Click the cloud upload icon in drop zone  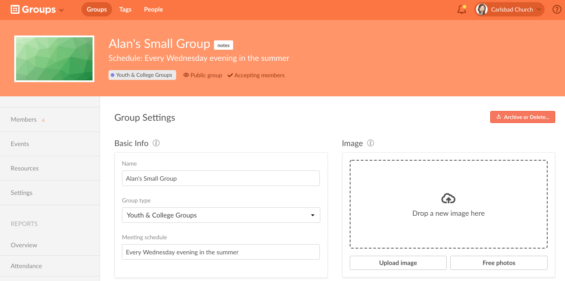[448, 198]
